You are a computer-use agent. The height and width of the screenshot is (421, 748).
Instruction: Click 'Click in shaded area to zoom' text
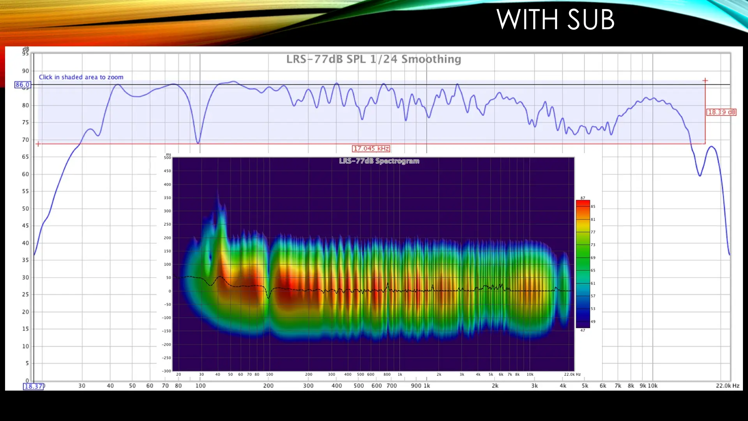(x=81, y=77)
